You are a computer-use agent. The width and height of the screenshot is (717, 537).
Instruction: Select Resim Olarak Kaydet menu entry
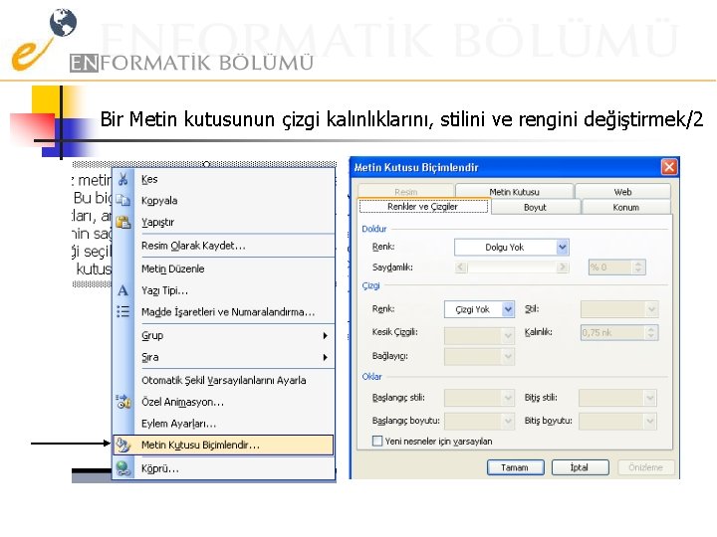point(224,246)
